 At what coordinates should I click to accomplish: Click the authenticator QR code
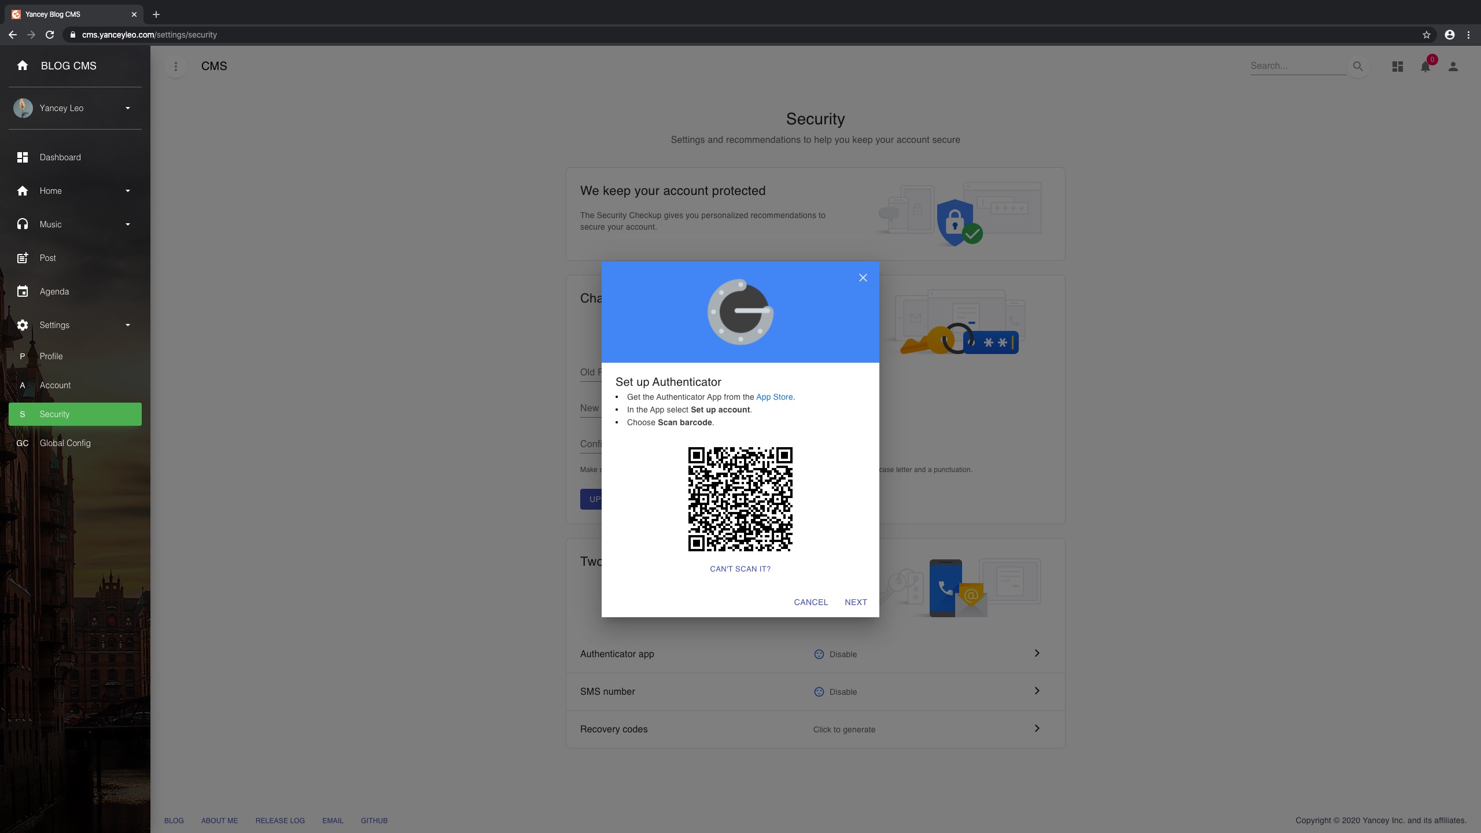click(x=740, y=499)
